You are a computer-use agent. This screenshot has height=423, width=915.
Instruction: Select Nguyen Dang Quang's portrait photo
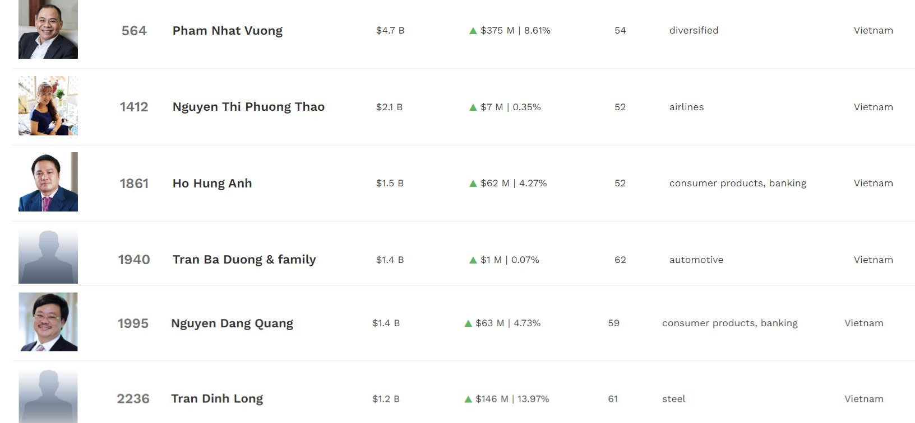[48, 322]
